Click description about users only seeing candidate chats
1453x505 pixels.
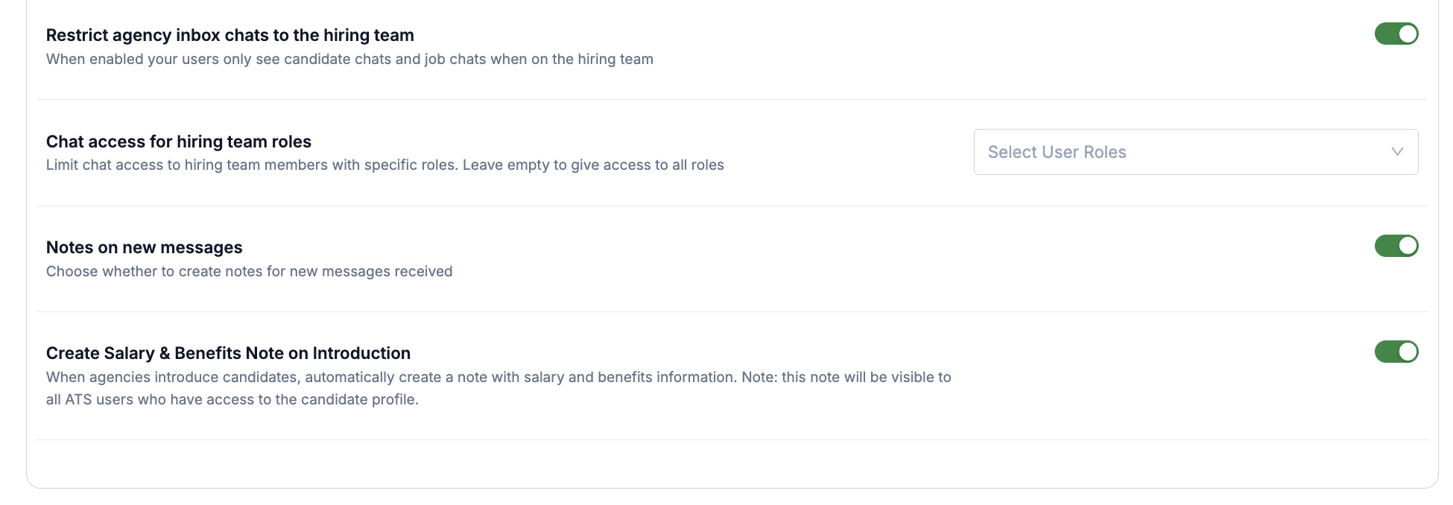click(x=349, y=60)
